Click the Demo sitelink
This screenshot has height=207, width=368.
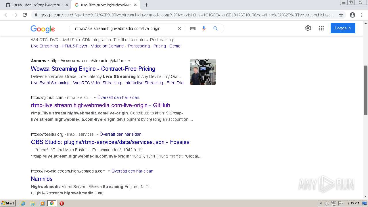pyautogui.click(x=175, y=46)
